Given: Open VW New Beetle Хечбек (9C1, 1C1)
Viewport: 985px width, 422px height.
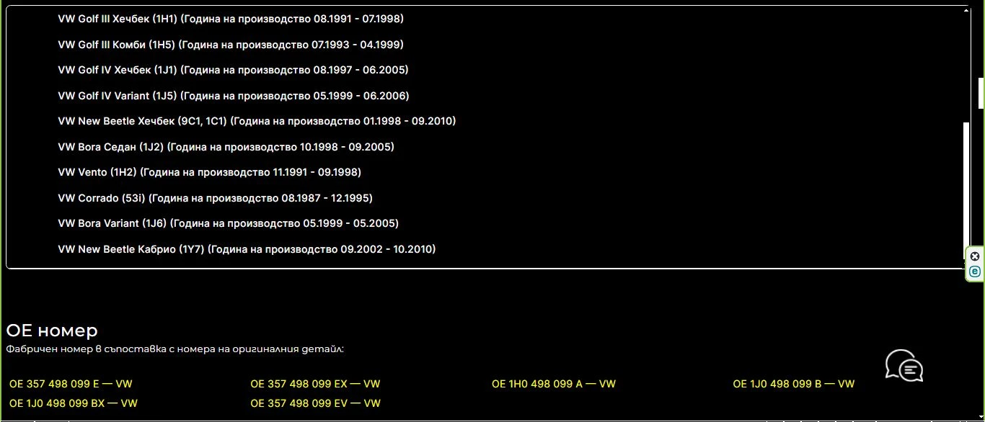Looking at the screenshot, I should tap(257, 121).
